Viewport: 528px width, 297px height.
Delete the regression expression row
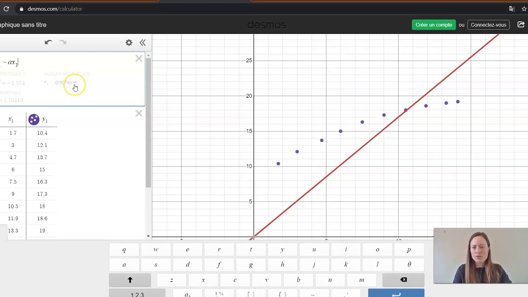(139, 59)
